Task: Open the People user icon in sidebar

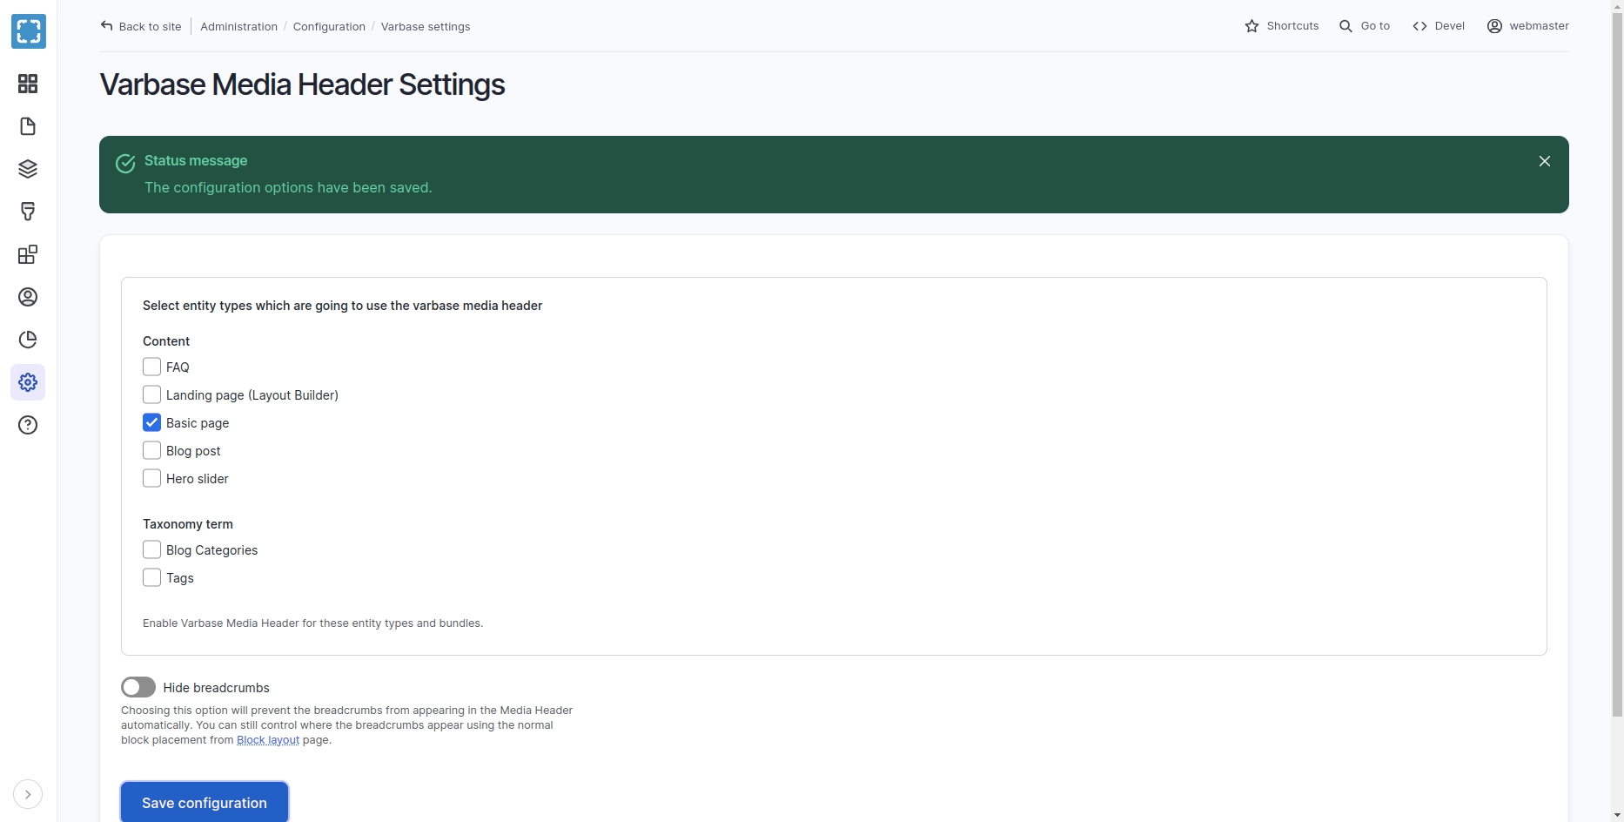Action: pos(28,297)
